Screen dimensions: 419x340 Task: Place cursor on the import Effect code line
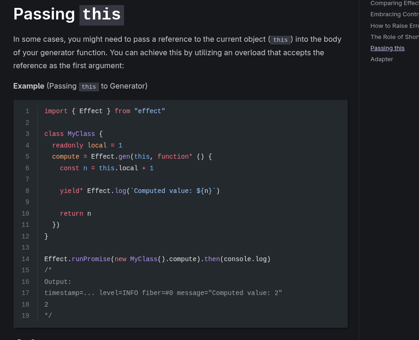[x=105, y=111]
